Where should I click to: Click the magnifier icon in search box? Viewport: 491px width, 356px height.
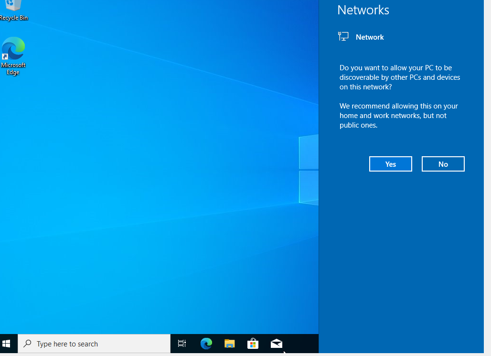28,344
